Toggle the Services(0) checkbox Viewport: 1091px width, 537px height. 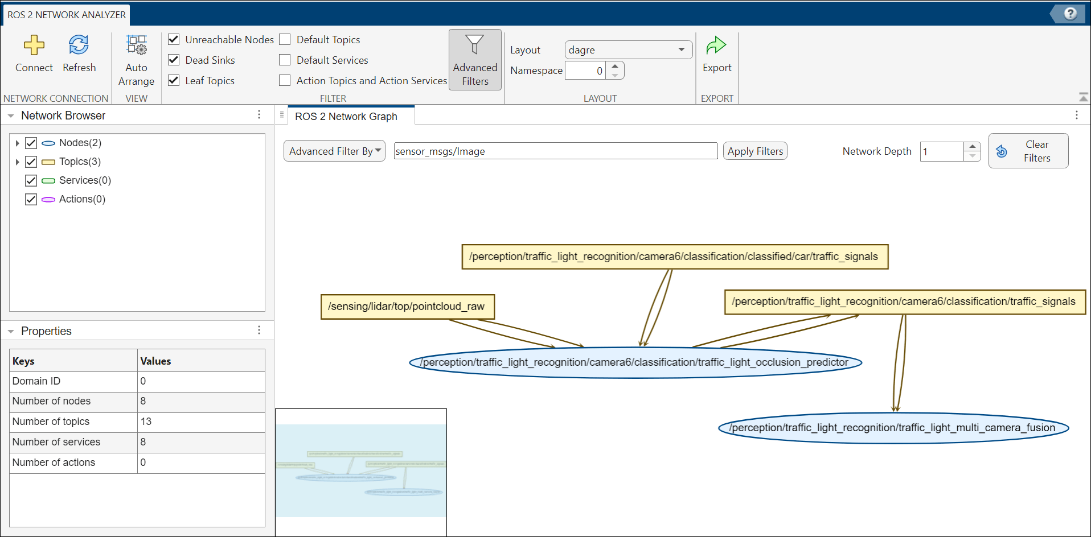31,180
